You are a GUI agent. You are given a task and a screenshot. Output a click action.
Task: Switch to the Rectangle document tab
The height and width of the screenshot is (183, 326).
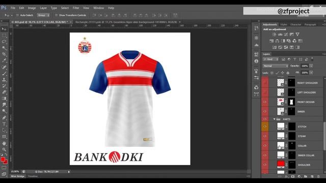(126, 22)
